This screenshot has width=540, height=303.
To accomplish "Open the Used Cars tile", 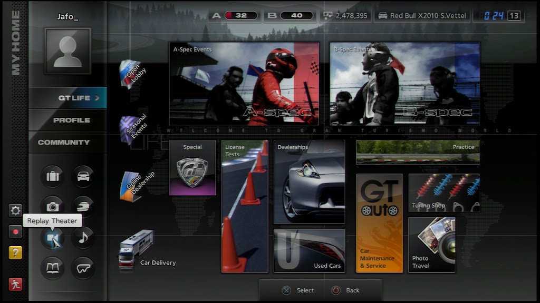I will pos(309,251).
